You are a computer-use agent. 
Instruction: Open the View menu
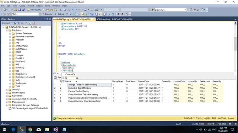(x=15, y=6)
